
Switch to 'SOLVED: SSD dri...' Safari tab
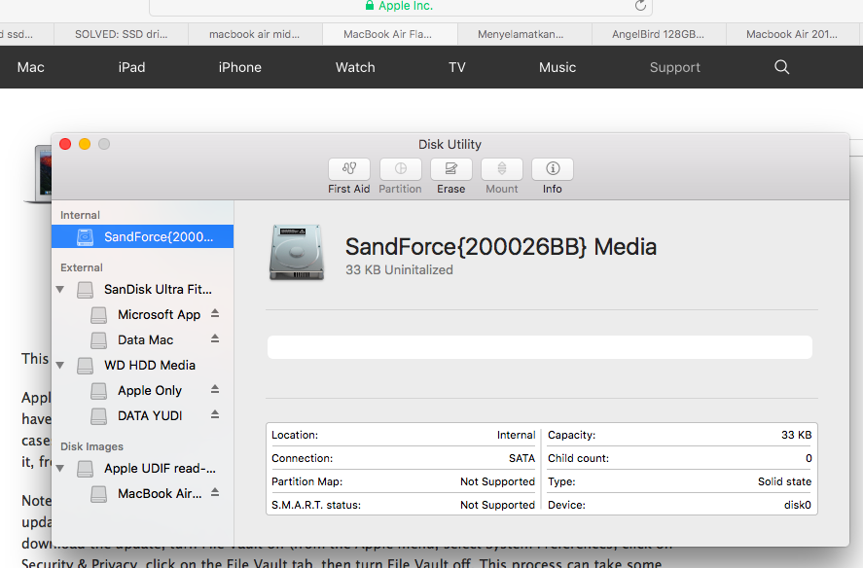click(x=121, y=34)
